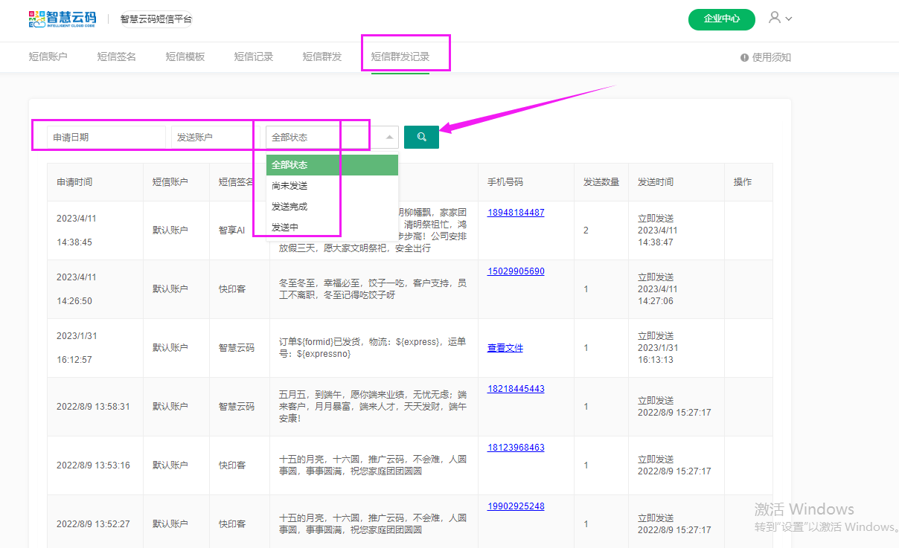Open the user profile avatar menu
The height and width of the screenshot is (548, 899).
[x=775, y=18]
